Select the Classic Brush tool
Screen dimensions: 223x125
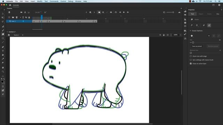pos(3,30)
